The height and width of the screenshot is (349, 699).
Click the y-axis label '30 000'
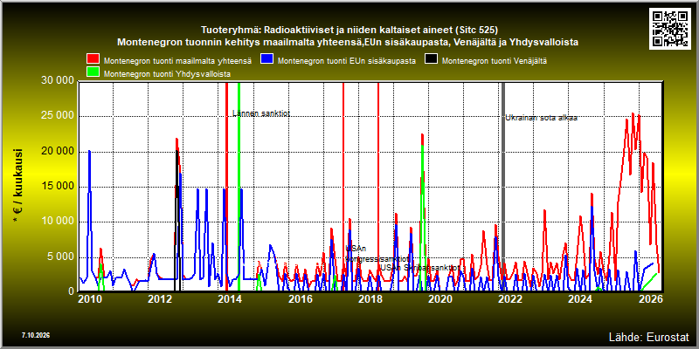point(58,82)
